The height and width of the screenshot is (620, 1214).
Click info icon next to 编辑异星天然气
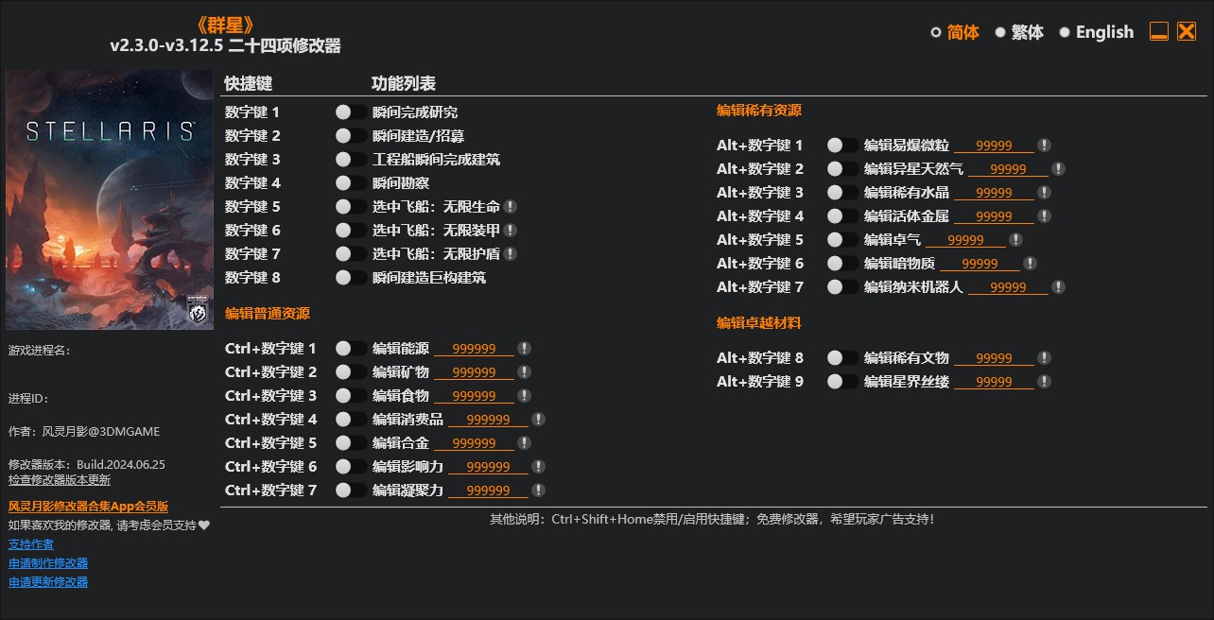click(x=1058, y=168)
